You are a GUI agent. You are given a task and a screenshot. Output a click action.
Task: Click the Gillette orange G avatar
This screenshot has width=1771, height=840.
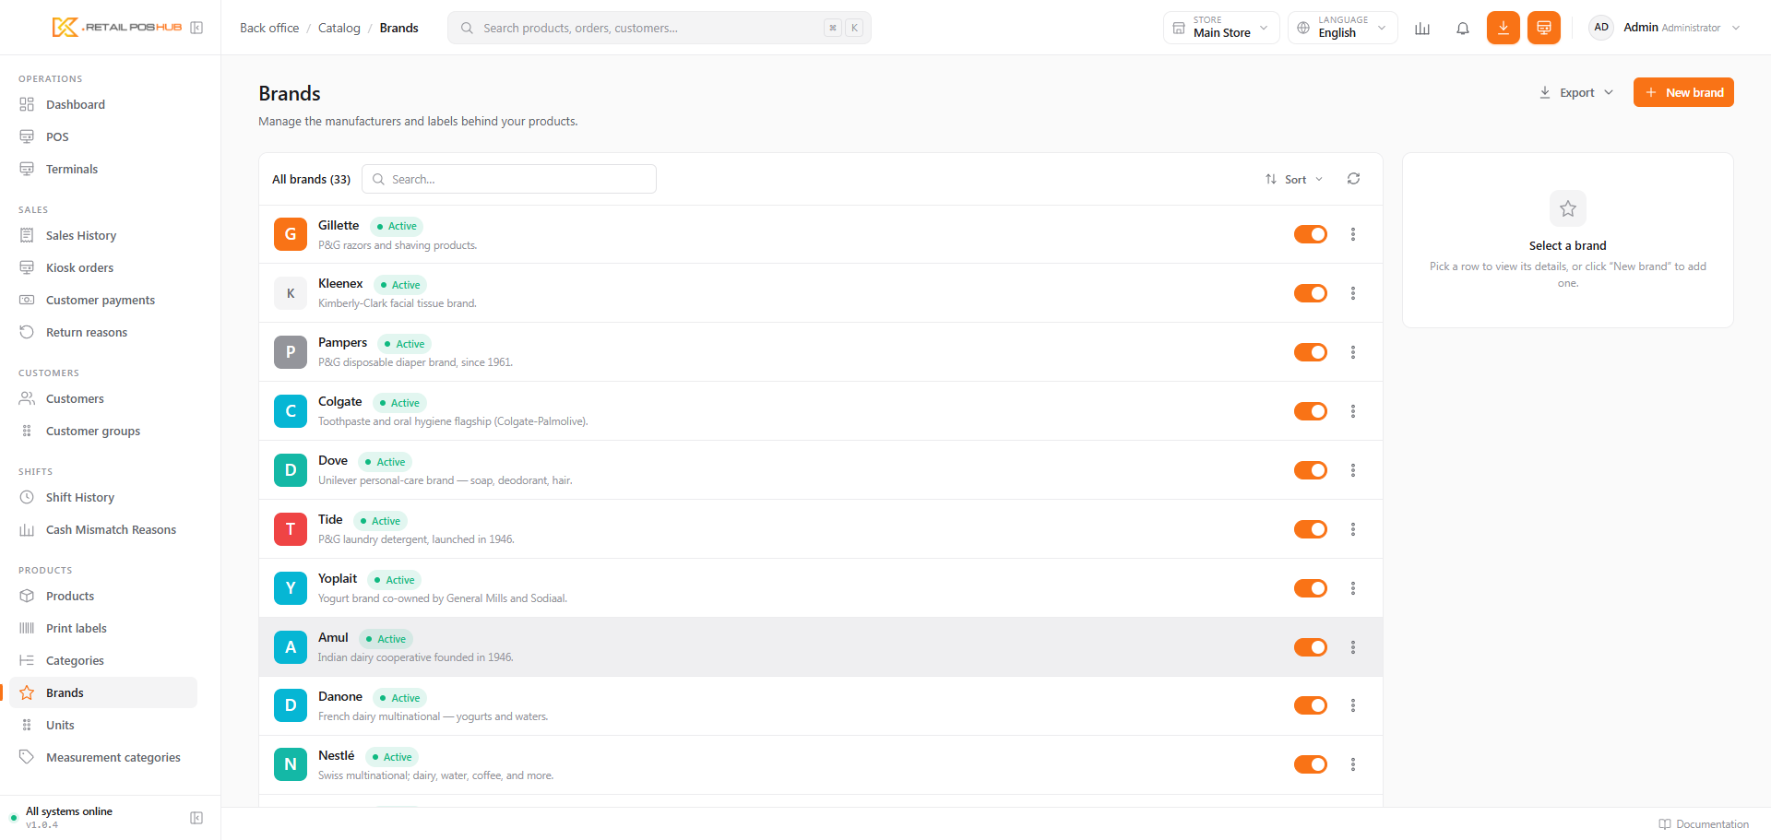[291, 234]
